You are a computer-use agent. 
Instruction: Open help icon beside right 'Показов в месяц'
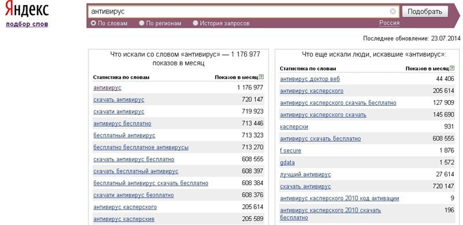click(452, 68)
